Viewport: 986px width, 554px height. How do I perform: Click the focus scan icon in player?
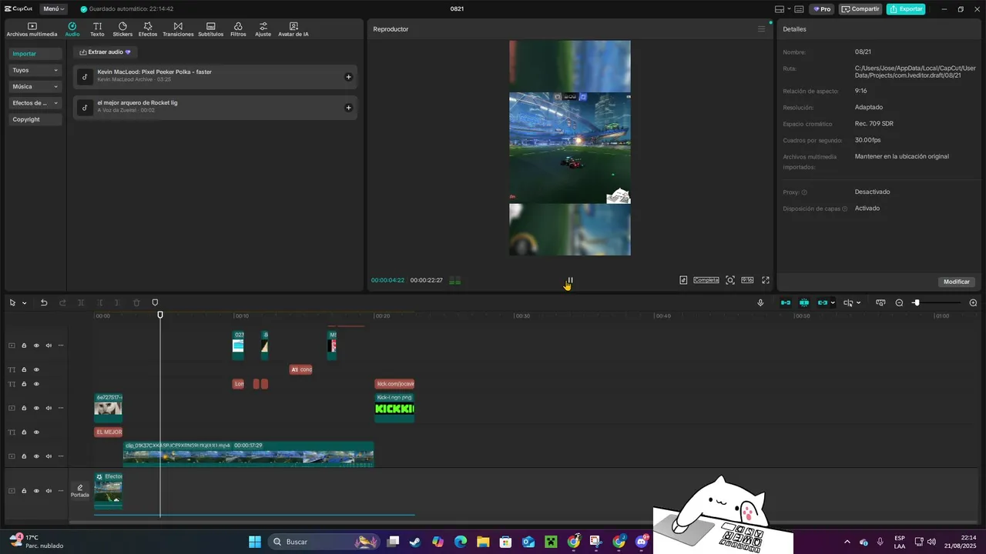(x=730, y=280)
